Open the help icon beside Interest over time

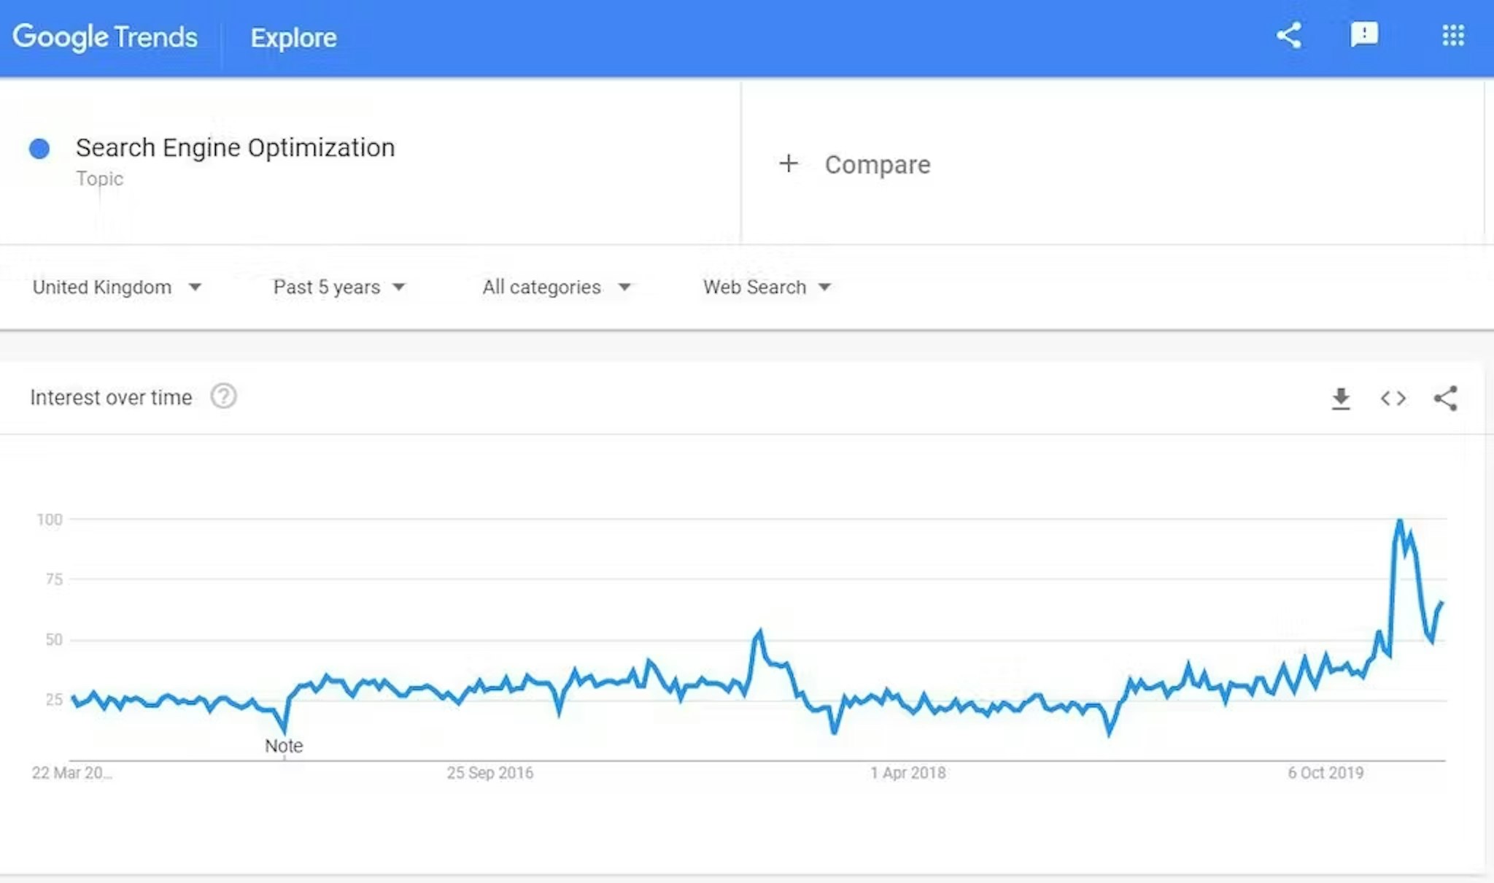coord(223,396)
